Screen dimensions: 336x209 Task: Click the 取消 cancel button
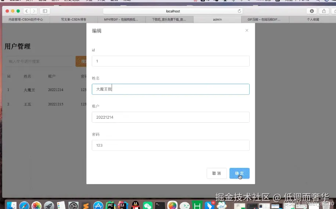(x=216, y=173)
